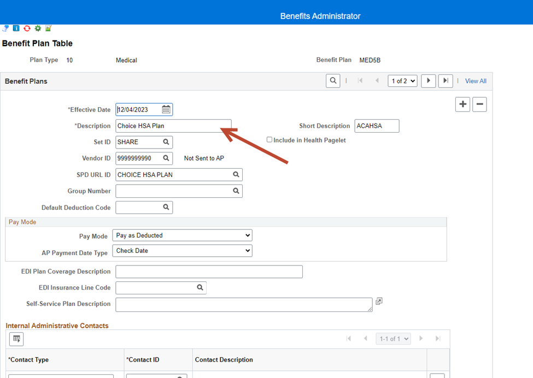The image size is (533, 378).
Task: Click the Not Sent to AP text
Action: click(204, 158)
